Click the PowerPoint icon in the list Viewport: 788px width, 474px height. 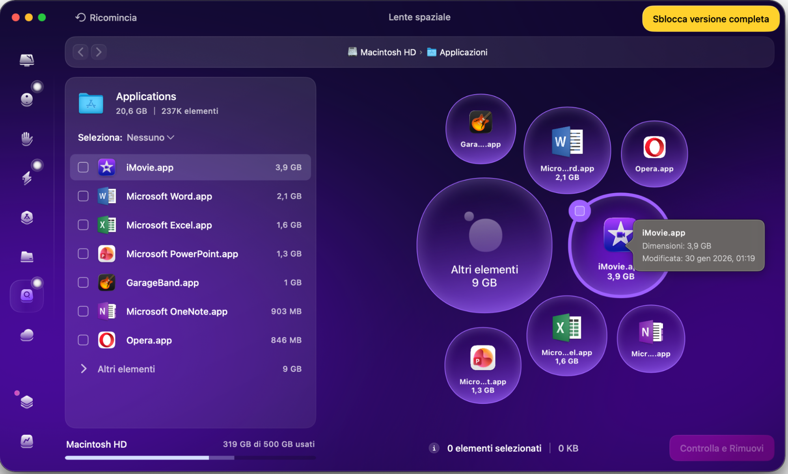(x=106, y=254)
